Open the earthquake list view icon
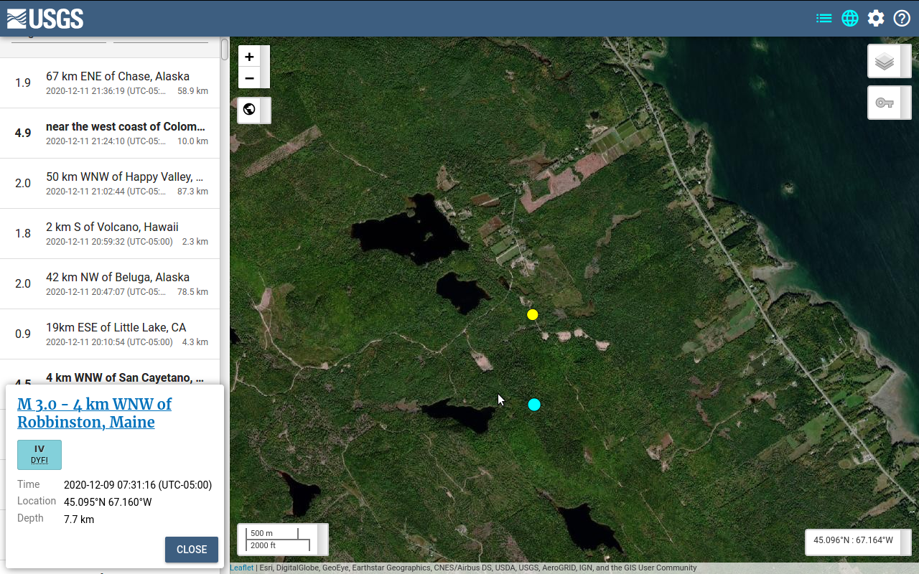Viewport: 919px width, 574px height. tap(824, 18)
